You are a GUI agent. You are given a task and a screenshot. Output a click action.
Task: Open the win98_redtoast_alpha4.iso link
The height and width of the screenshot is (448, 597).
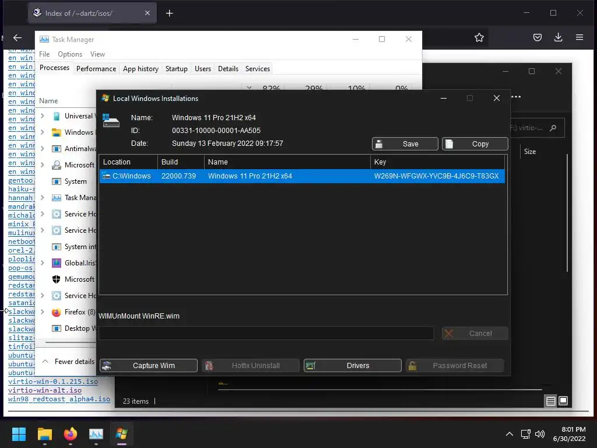[59, 399]
